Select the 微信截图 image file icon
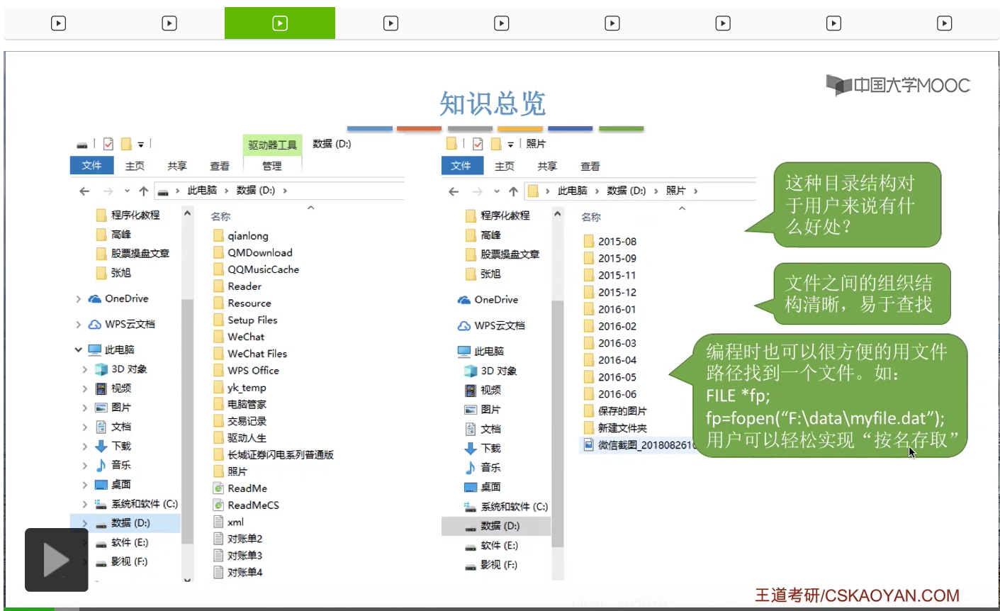The width and height of the screenshot is (1000, 611). (x=588, y=444)
